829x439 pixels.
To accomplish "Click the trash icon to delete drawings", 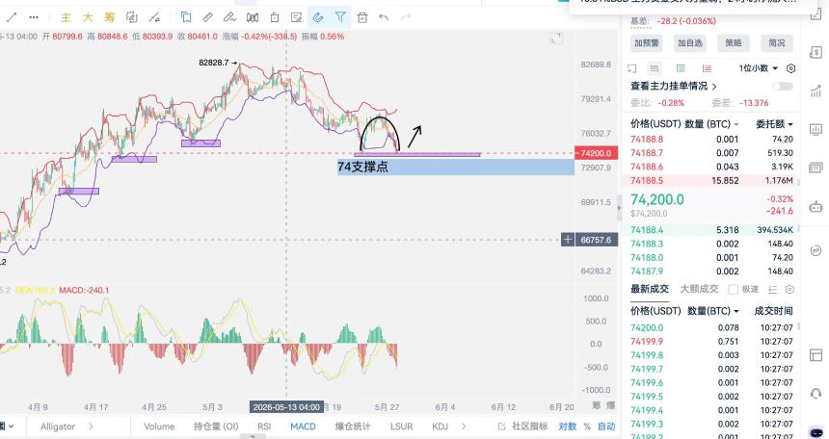I will click(362, 17).
